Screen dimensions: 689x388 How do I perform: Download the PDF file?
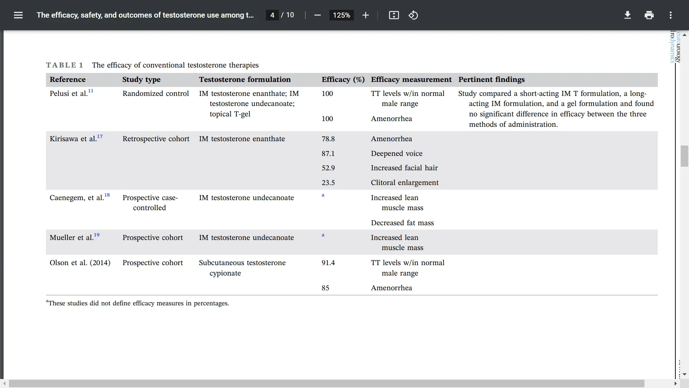point(627,15)
